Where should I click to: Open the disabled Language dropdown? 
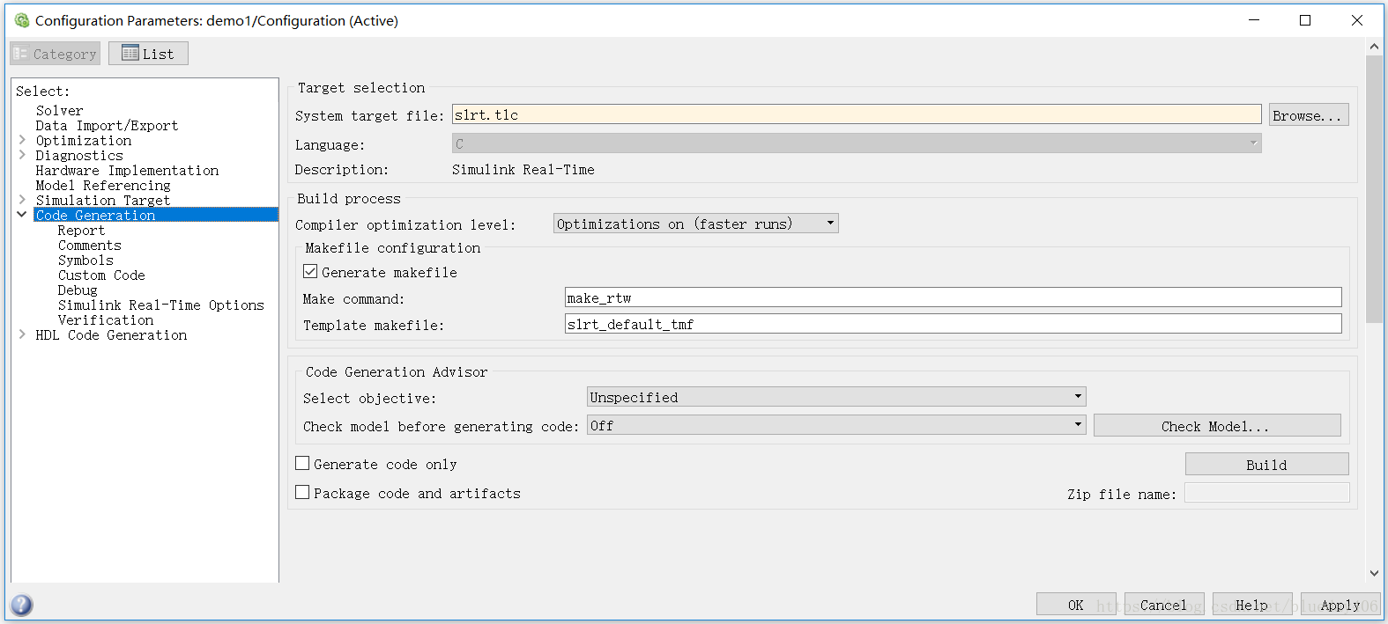coord(857,143)
